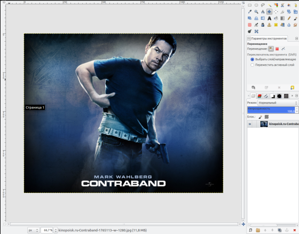Screen dimensions: 299x234
Task: Select the Foreground Select tool
Action: click(x=289, y=5)
